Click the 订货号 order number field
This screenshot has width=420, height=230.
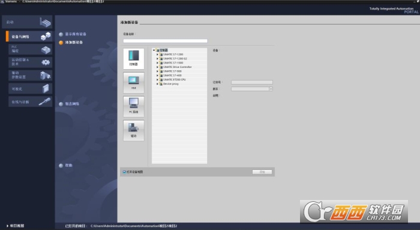pos(252,82)
